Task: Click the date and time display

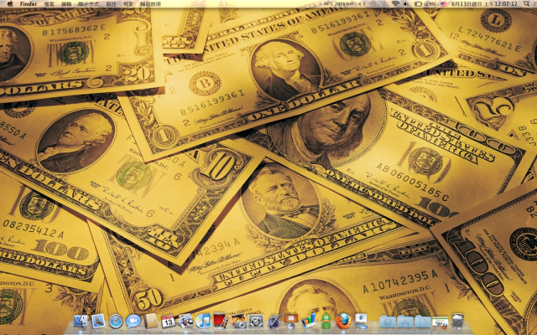Action: coord(484,3)
